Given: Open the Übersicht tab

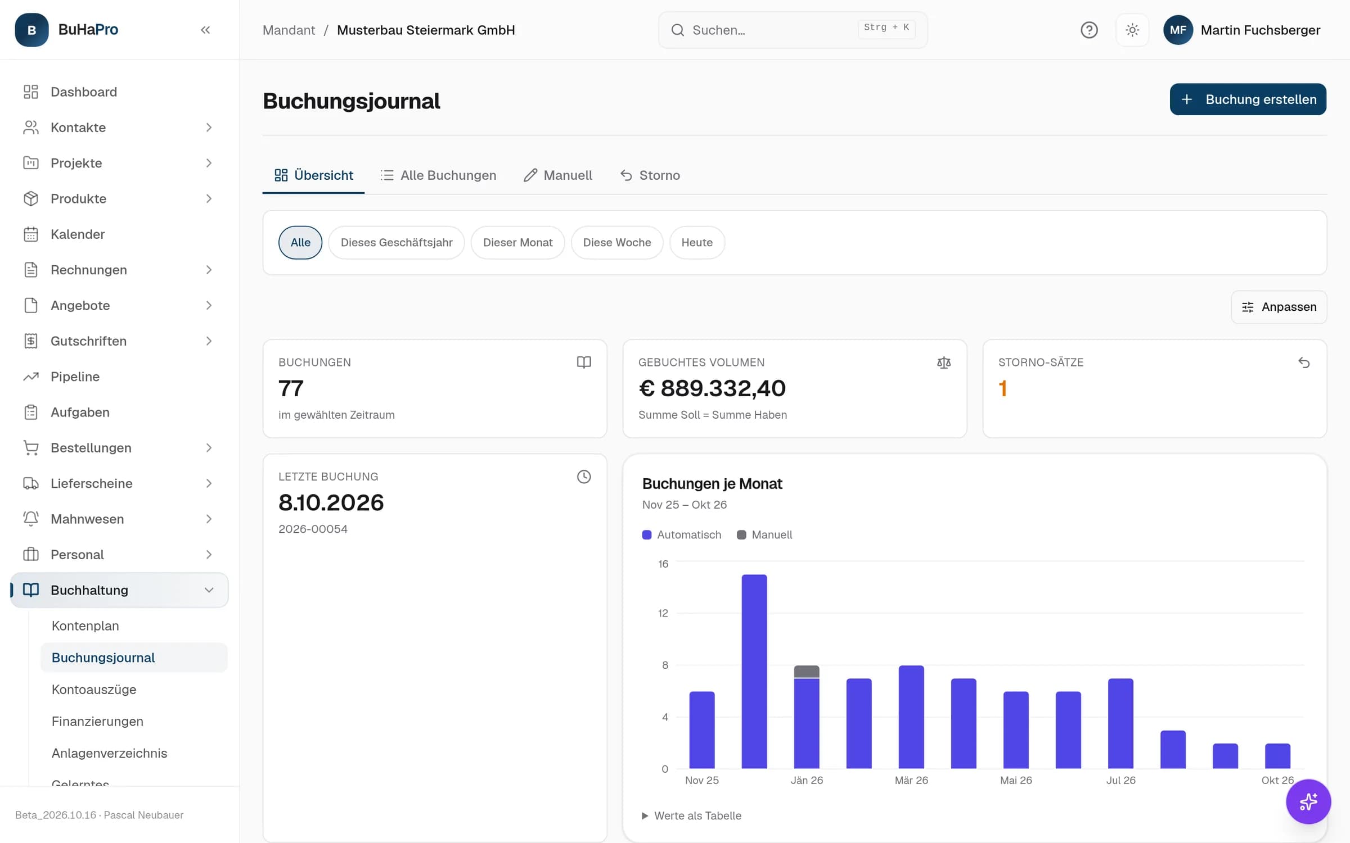Looking at the screenshot, I should coord(313,175).
